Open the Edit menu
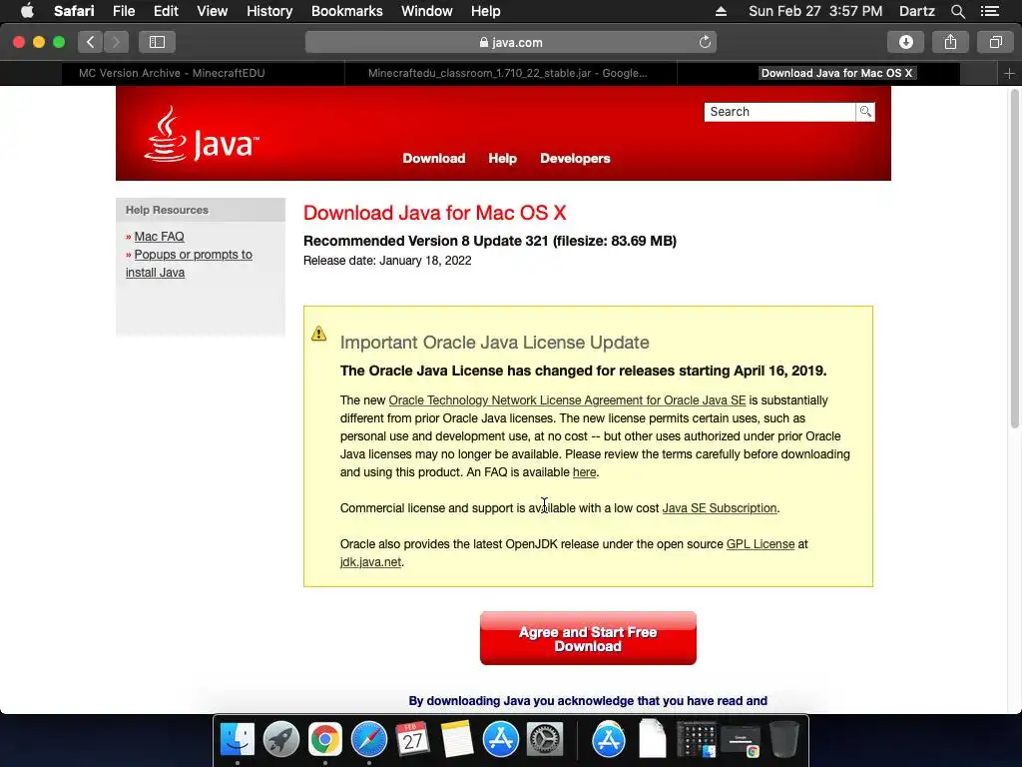This screenshot has height=767, width=1022. click(x=166, y=11)
